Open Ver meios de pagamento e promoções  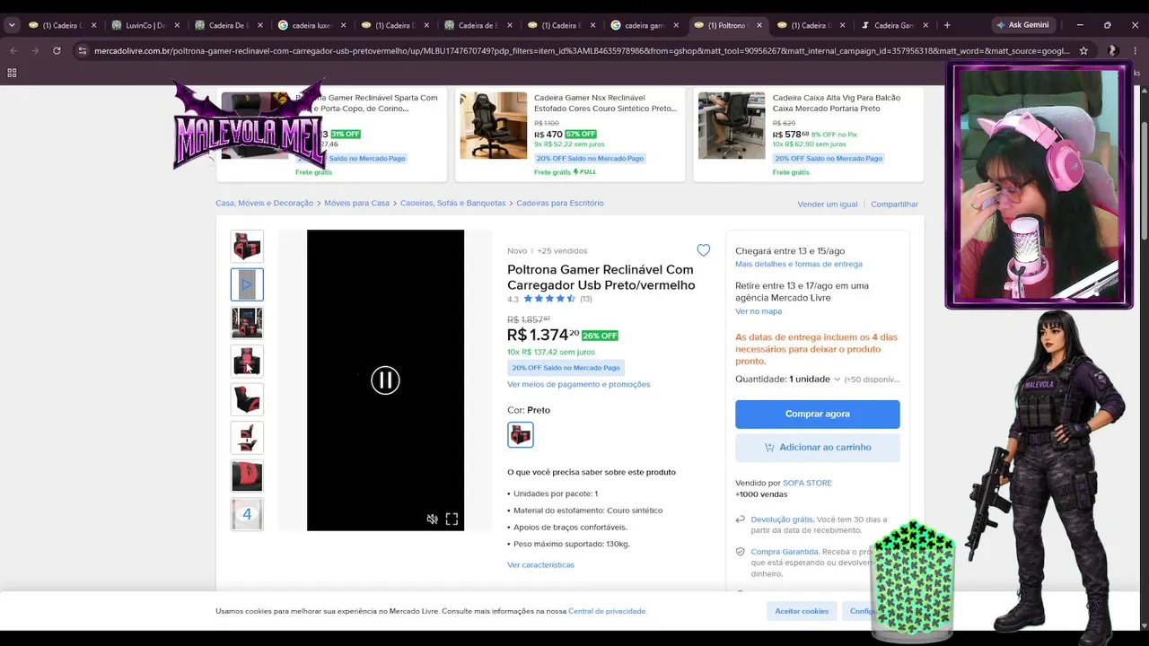[x=579, y=384]
